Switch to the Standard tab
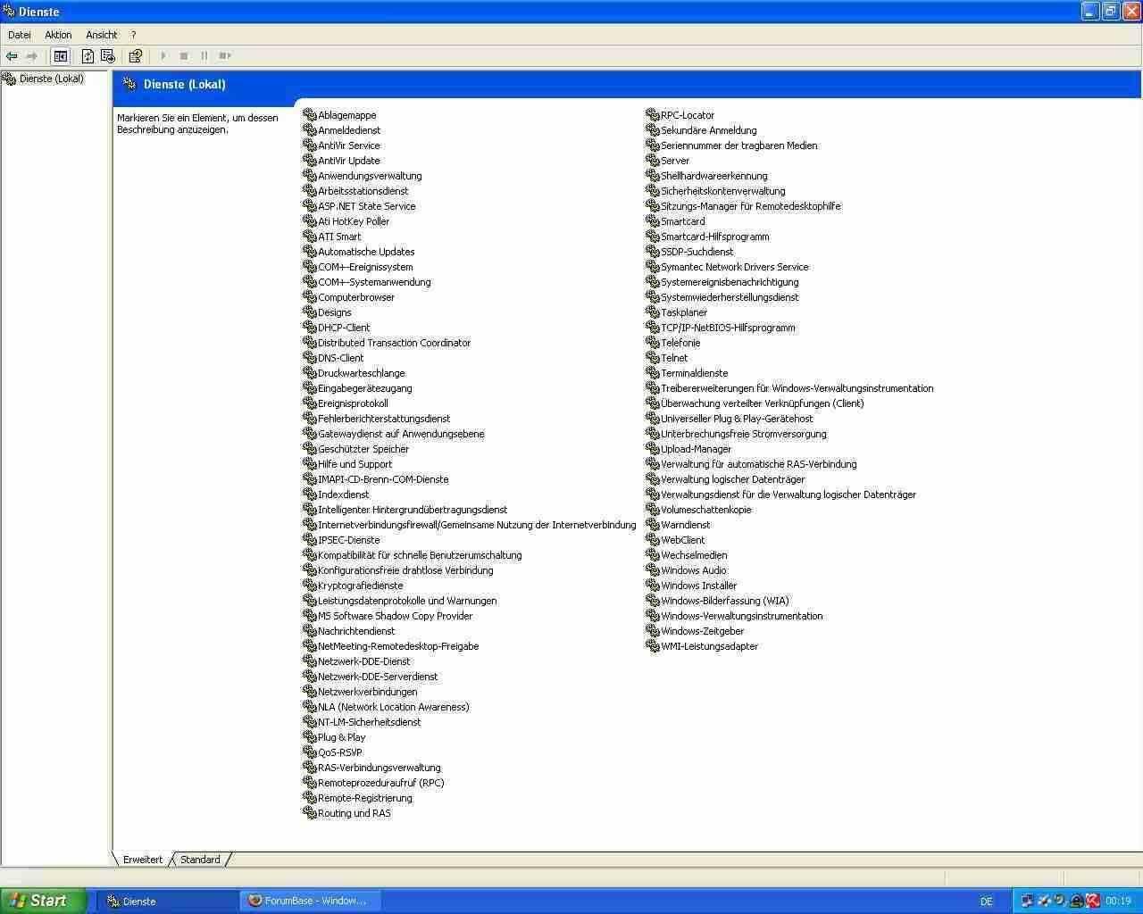The image size is (1143, 914). point(200,860)
